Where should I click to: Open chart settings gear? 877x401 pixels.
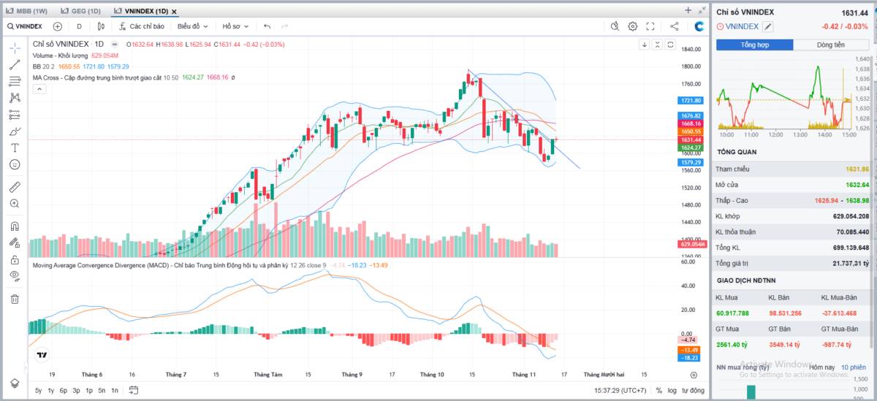633,26
